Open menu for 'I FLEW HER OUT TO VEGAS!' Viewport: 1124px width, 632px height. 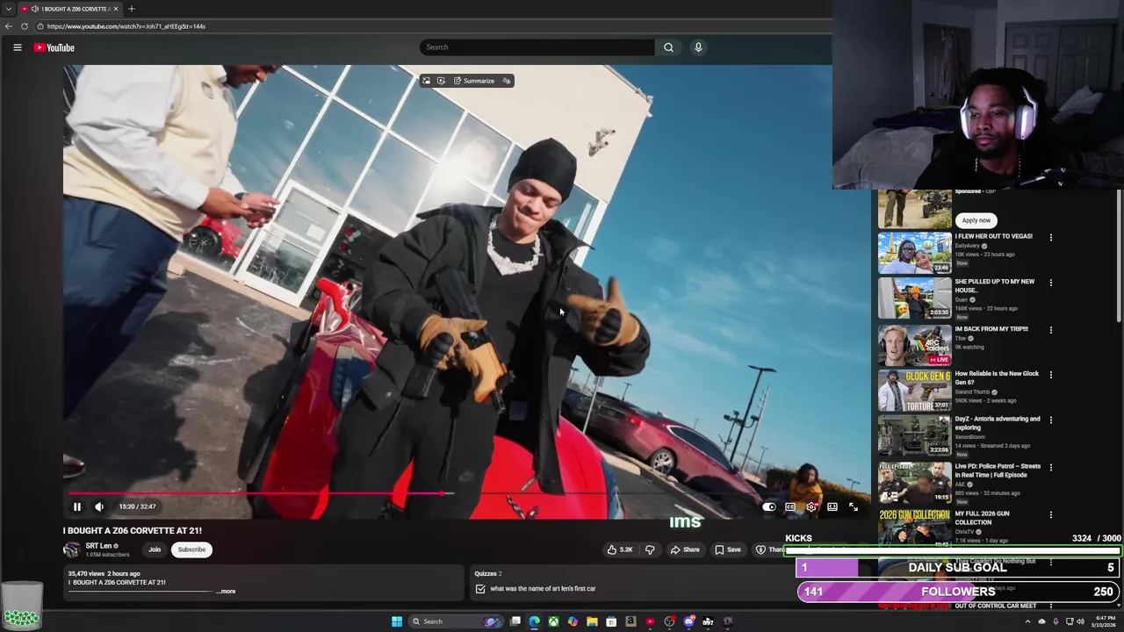(x=1051, y=237)
